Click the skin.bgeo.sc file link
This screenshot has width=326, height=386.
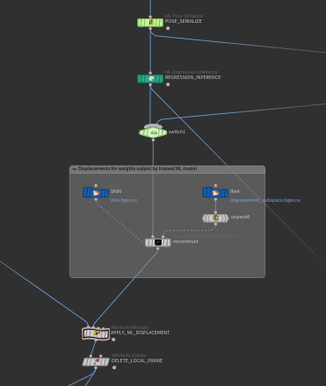[x=124, y=200]
